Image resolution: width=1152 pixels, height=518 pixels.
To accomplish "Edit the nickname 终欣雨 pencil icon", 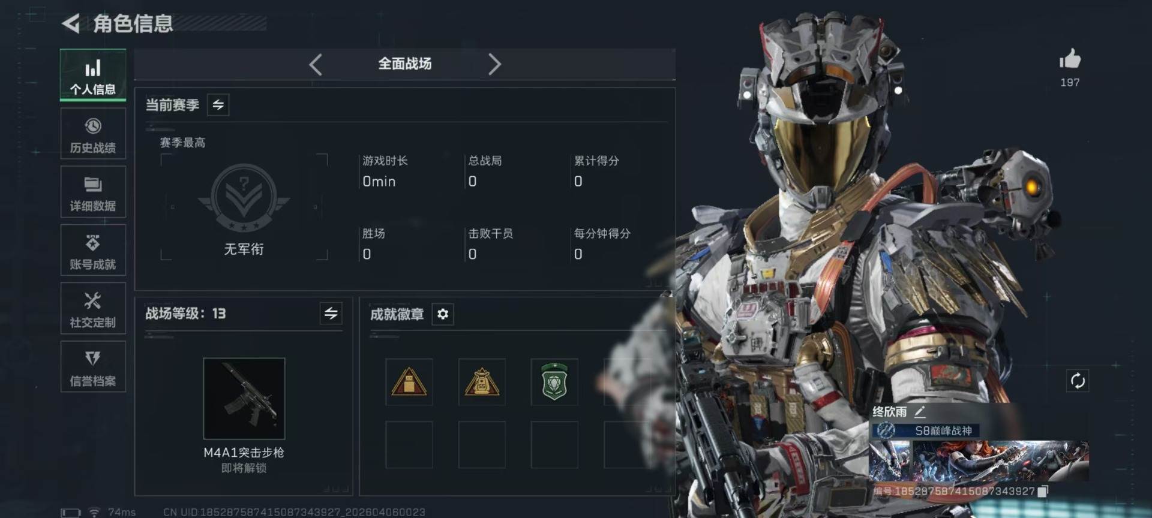I will 920,412.
